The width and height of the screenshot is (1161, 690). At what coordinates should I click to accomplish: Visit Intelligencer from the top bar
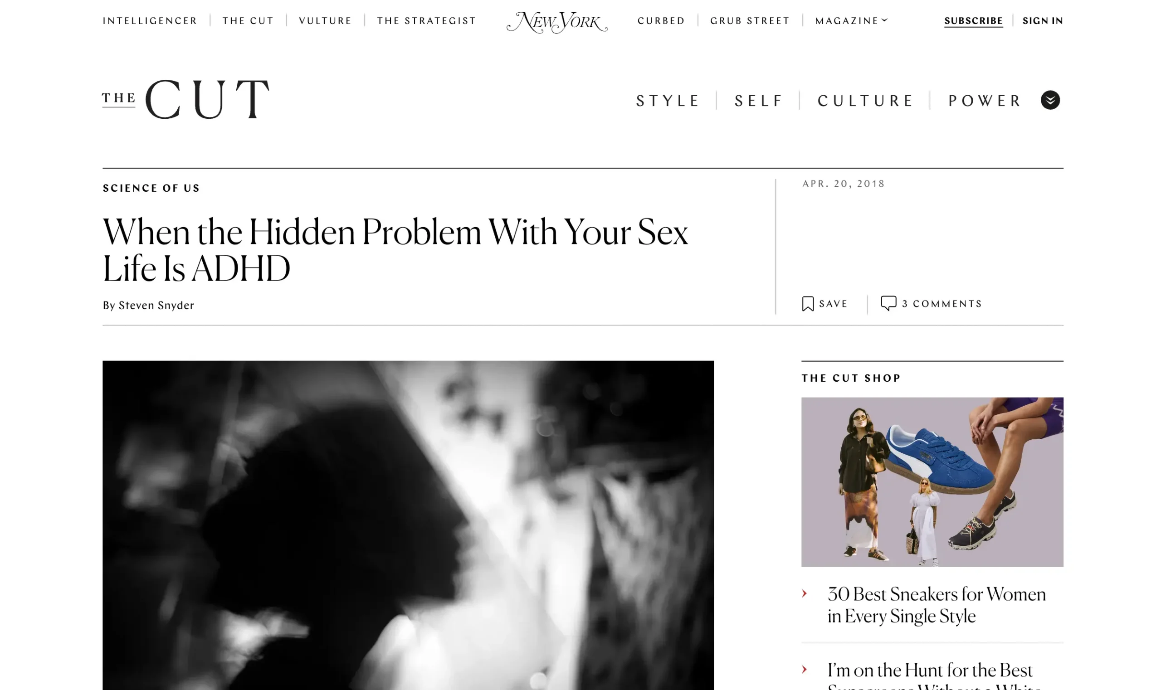(150, 21)
